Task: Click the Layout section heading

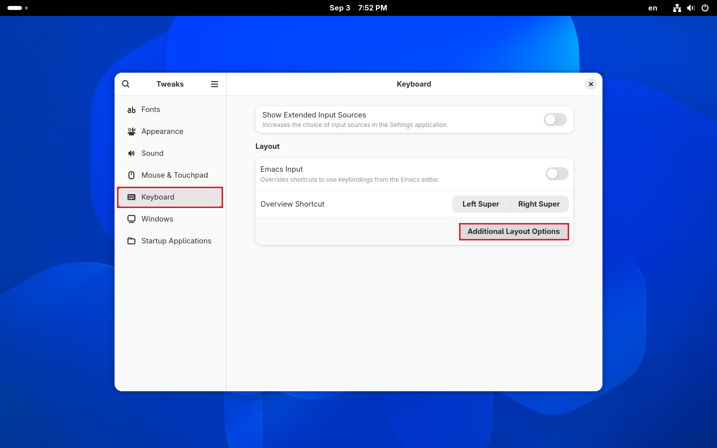Action: (267, 146)
